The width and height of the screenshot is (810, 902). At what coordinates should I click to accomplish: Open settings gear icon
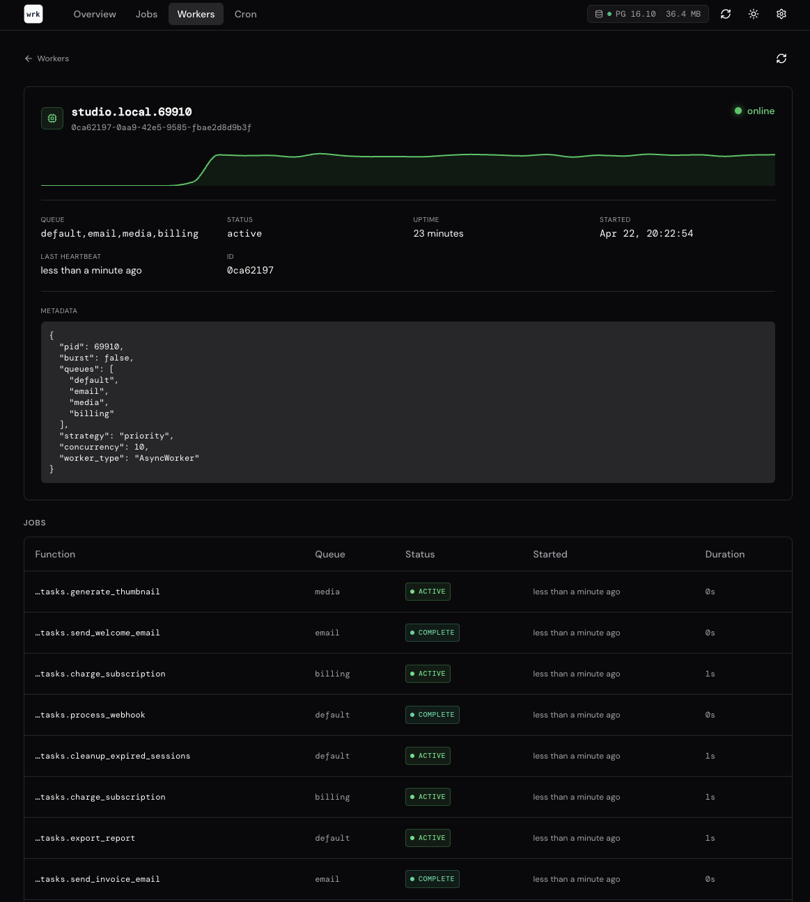[x=781, y=14]
